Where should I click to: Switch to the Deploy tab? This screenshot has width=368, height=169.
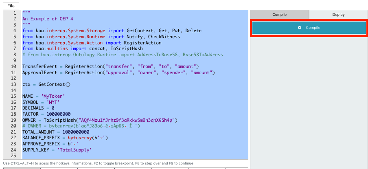(338, 15)
